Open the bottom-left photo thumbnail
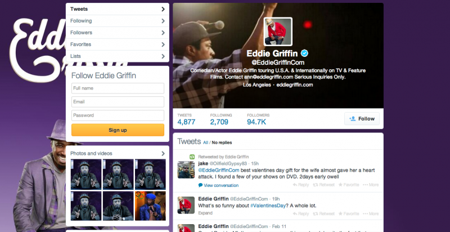450x232 pixels. tap(86, 206)
